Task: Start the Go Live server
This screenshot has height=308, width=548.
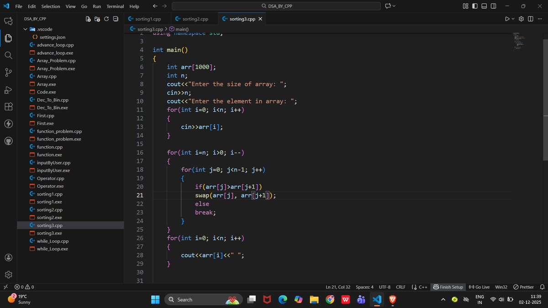Action: [x=479, y=287]
